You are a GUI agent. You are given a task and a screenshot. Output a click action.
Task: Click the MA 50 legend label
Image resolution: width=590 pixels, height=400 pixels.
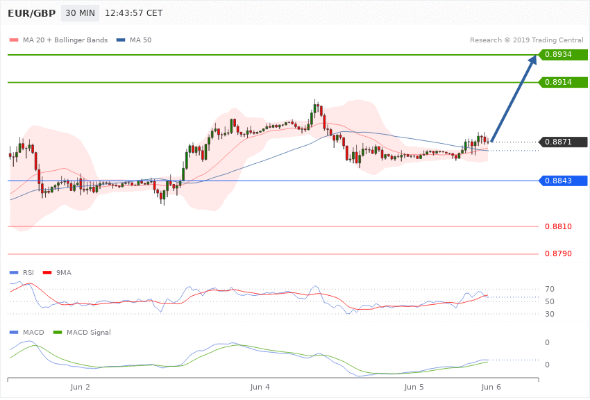click(140, 40)
